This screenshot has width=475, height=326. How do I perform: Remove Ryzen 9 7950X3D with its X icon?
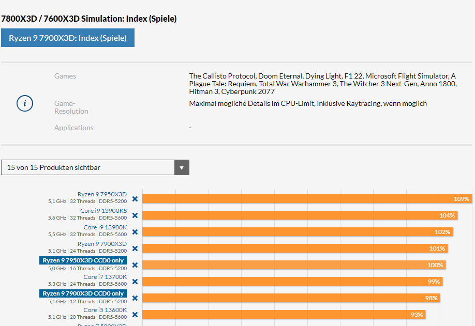135,199
